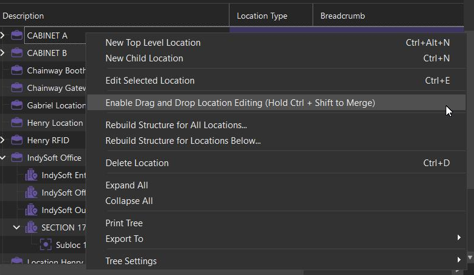Click the SECTION 17 building icon

[x=31, y=227]
